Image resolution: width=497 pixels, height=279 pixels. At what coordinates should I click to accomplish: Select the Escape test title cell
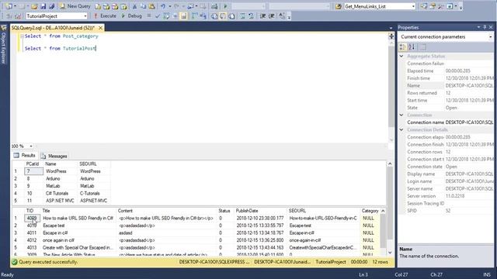[78, 226]
